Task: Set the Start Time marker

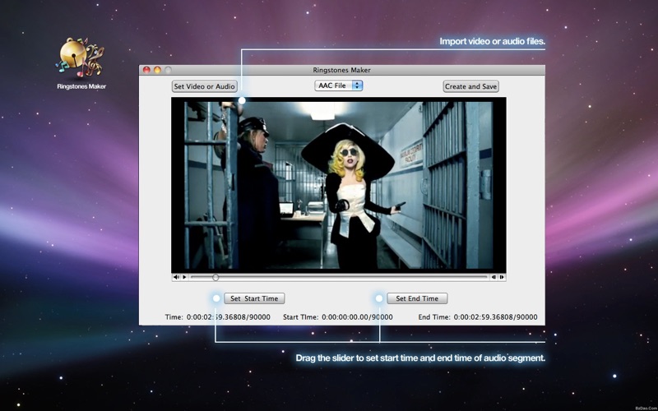Action: coord(254,298)
